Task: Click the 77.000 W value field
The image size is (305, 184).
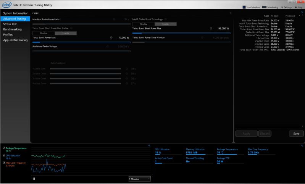Action: coord(124,37)
